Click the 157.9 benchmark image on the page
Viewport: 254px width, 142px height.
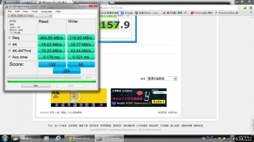(x=115, y=24)
